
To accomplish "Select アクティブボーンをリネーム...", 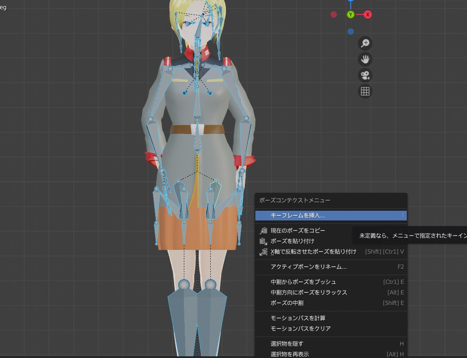I will [331, 267].
